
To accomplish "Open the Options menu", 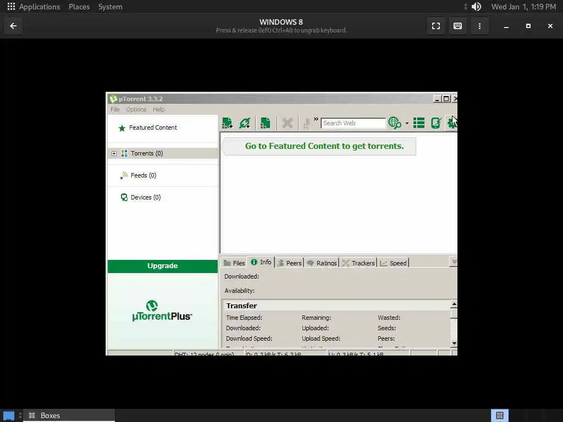I will click(136, 109).
